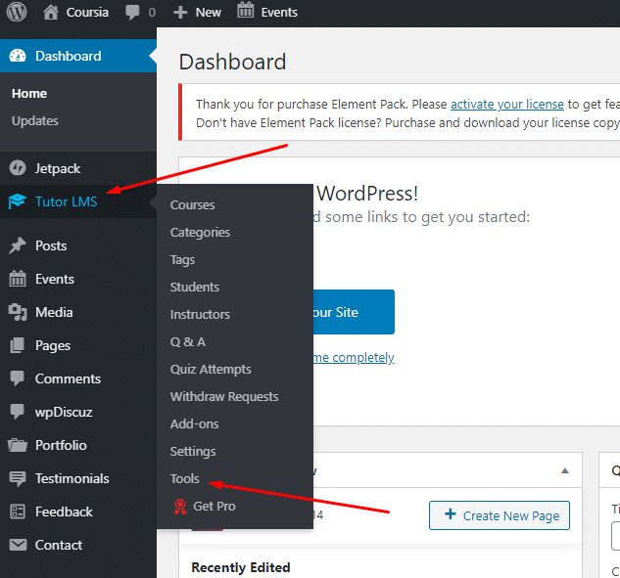Open Pages menu label in sidebar
Screen dimensions: 620x578
(x=53, y=346)
